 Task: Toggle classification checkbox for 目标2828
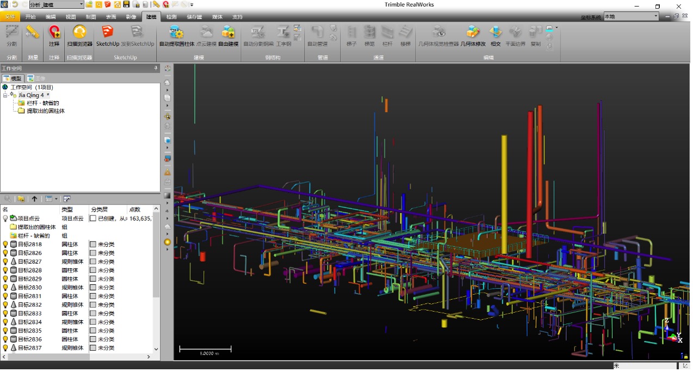click(93, 270)
